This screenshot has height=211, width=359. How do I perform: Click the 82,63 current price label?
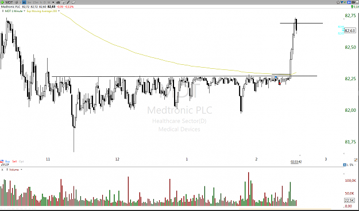click(x=350, y=30)
